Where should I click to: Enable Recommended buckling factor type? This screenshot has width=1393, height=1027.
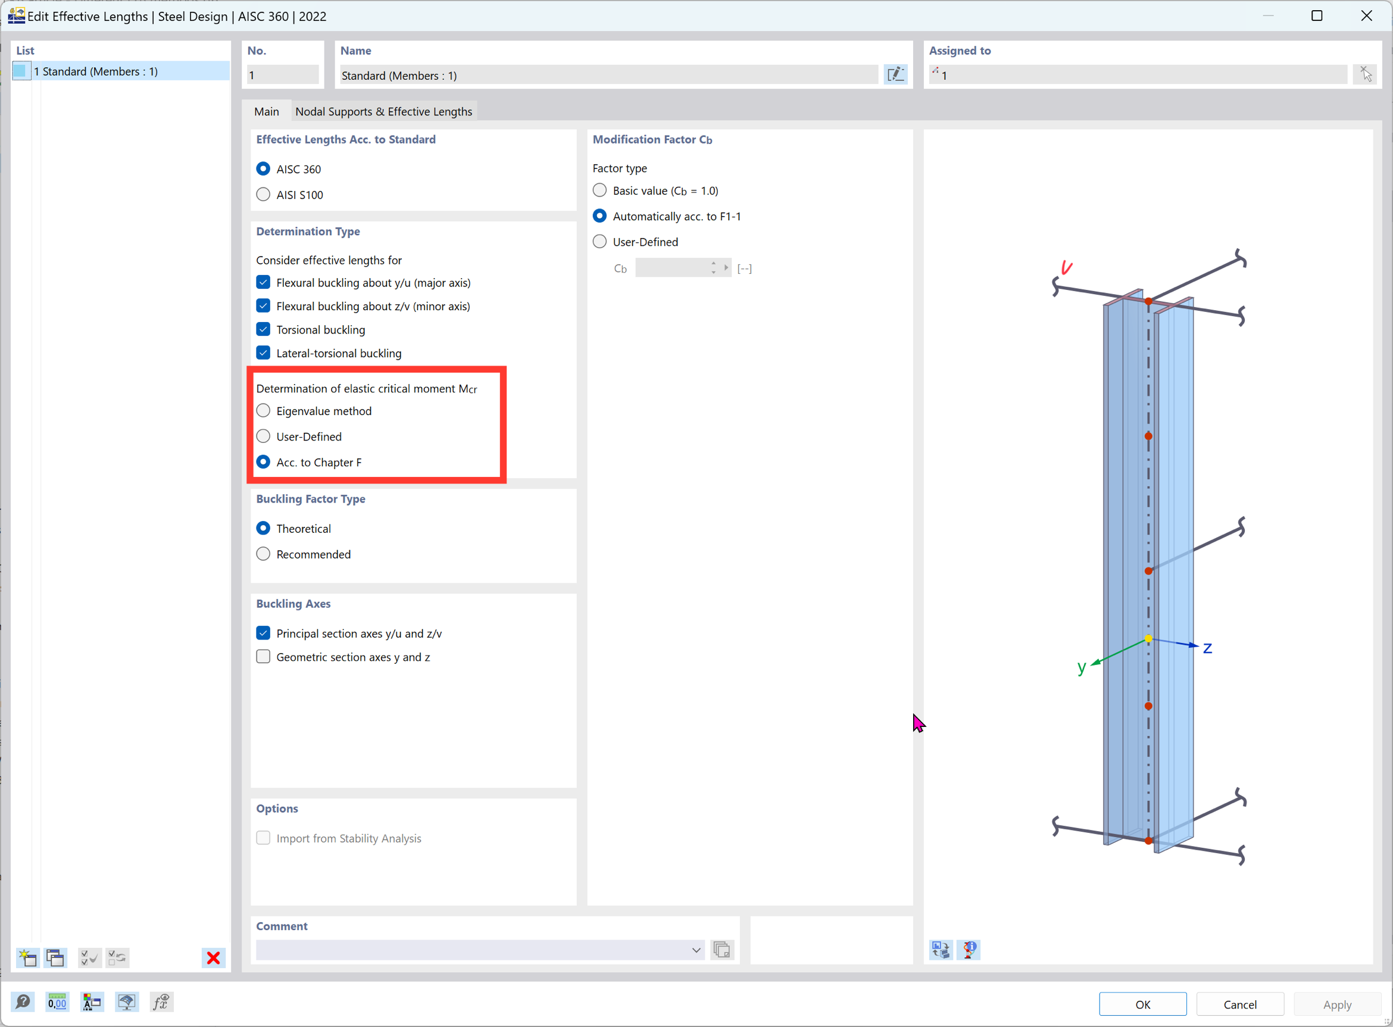click(264, 553)
